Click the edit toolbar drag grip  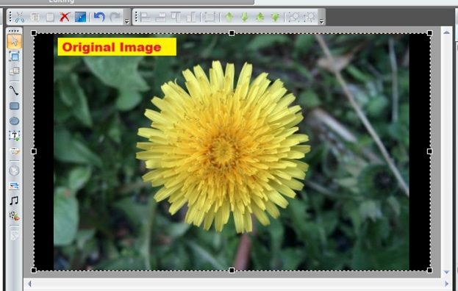point(10,17)
